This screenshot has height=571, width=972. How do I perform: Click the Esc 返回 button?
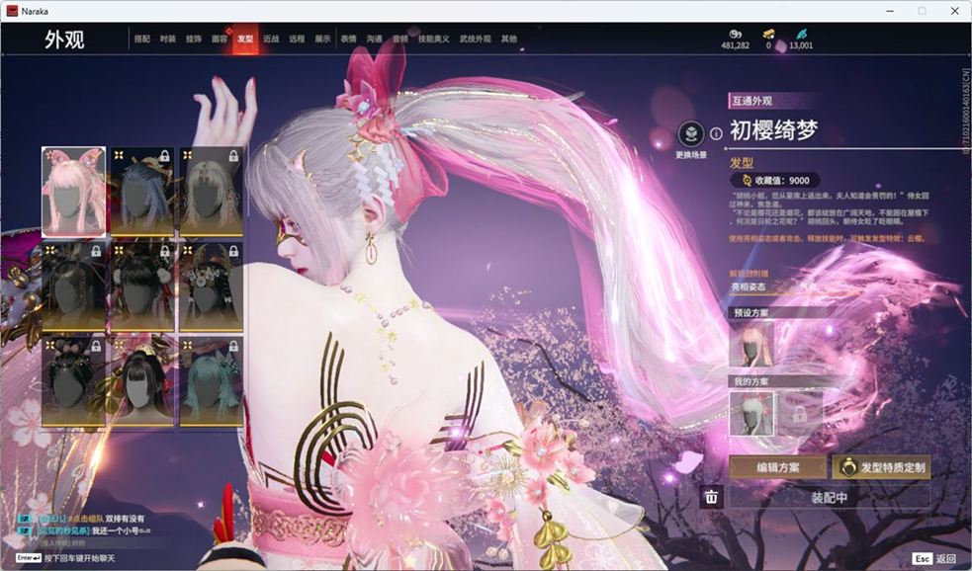click(934, 558)
